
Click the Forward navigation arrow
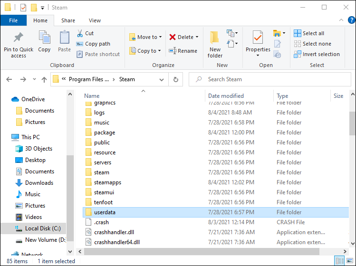[23, 79]
